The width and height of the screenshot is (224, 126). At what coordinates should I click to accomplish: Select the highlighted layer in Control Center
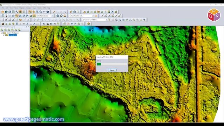point(13,35)
